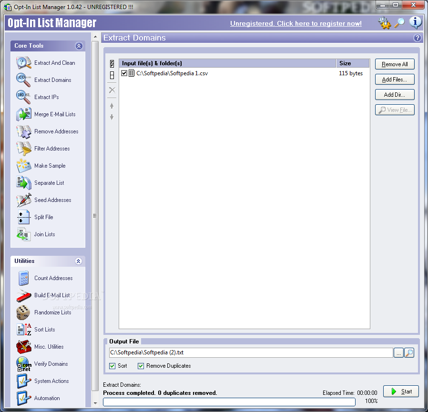Viewport: 428px width, 412px height.
Task: Click the Start button
Action: click(x=401, y=392)
